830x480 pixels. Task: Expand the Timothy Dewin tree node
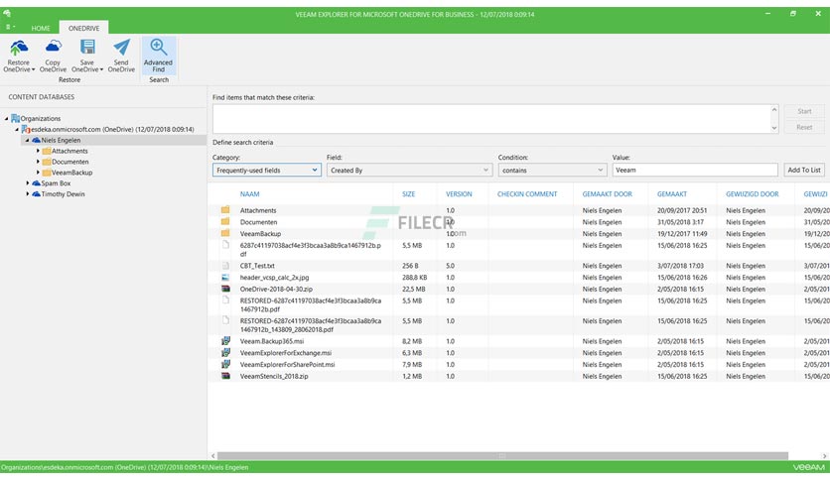pos(28,194)
